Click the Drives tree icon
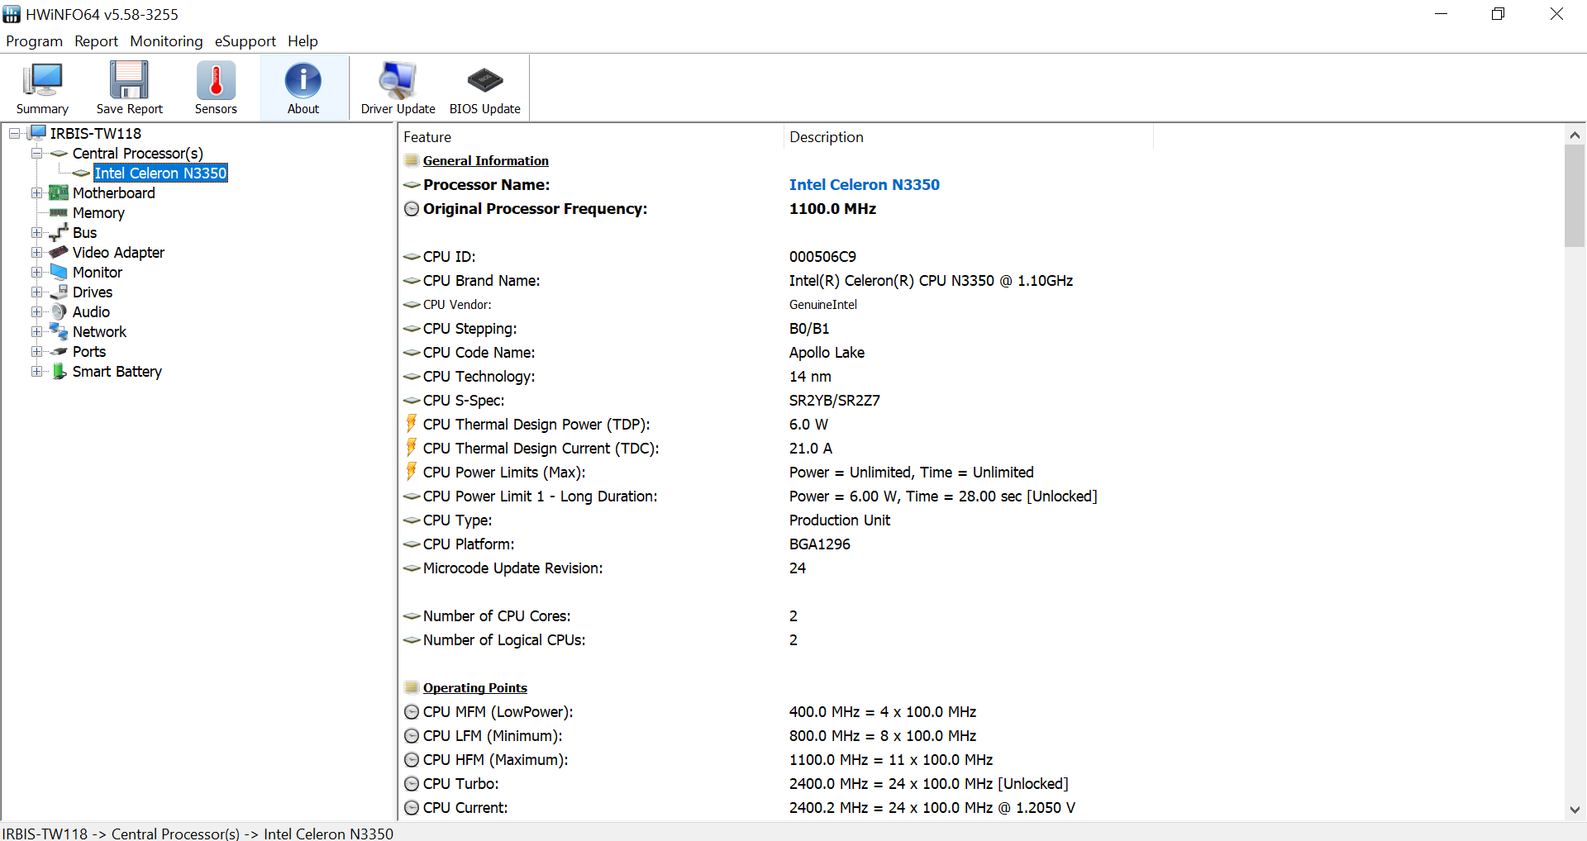The image size is (1587, 841). point(59,292)
